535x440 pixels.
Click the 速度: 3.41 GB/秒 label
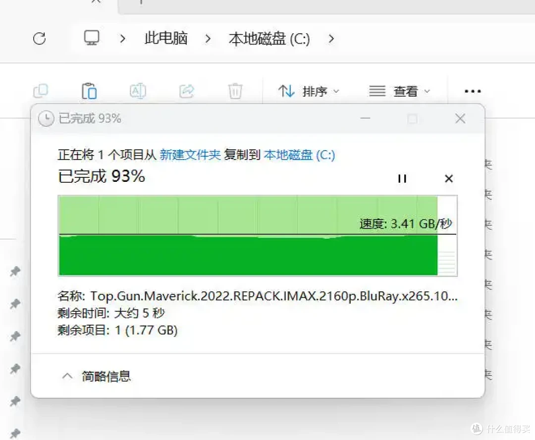point(406,223)
